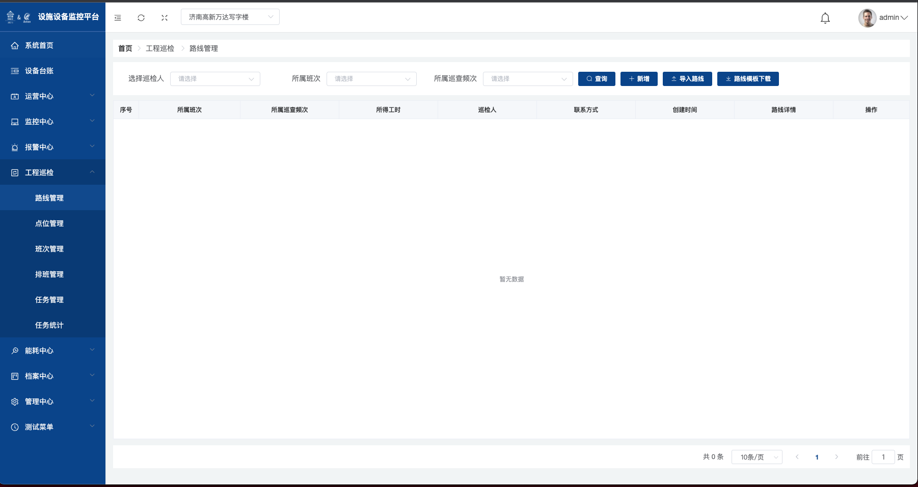
Task: Collapse the 工程巡检 sidebar menu
Action: [x=52, y=173]
